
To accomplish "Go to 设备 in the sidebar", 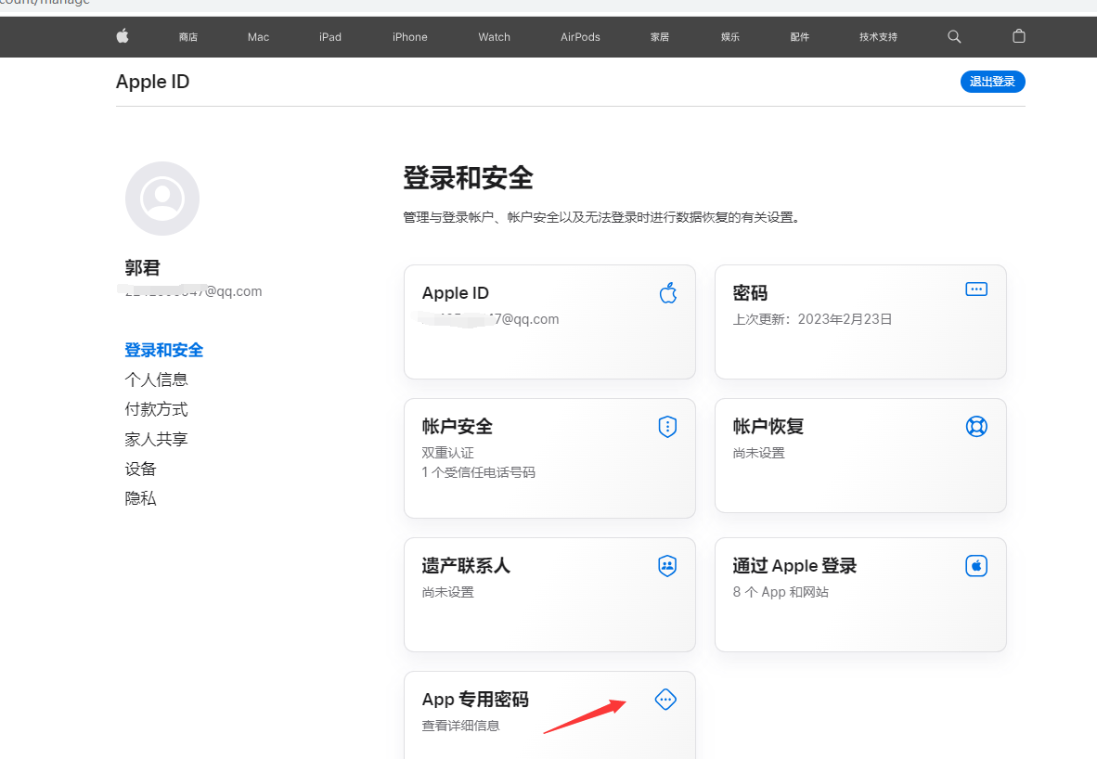I will [140, 469].
